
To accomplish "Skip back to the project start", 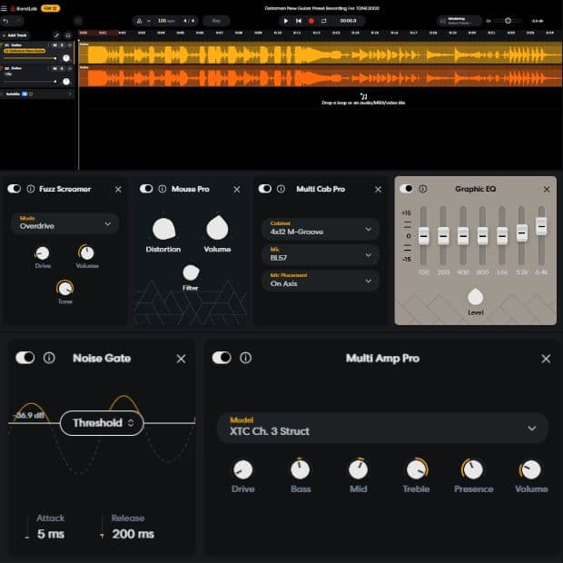I will point(299,21).
